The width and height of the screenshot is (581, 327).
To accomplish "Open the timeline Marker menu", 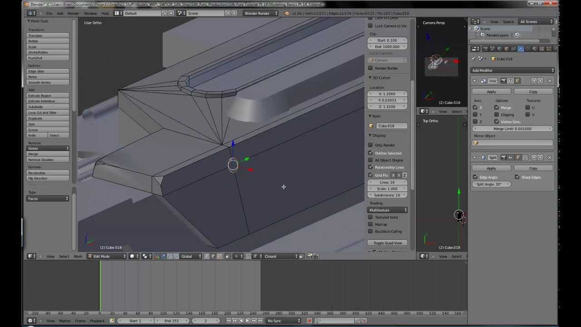I will coord(64,321).
